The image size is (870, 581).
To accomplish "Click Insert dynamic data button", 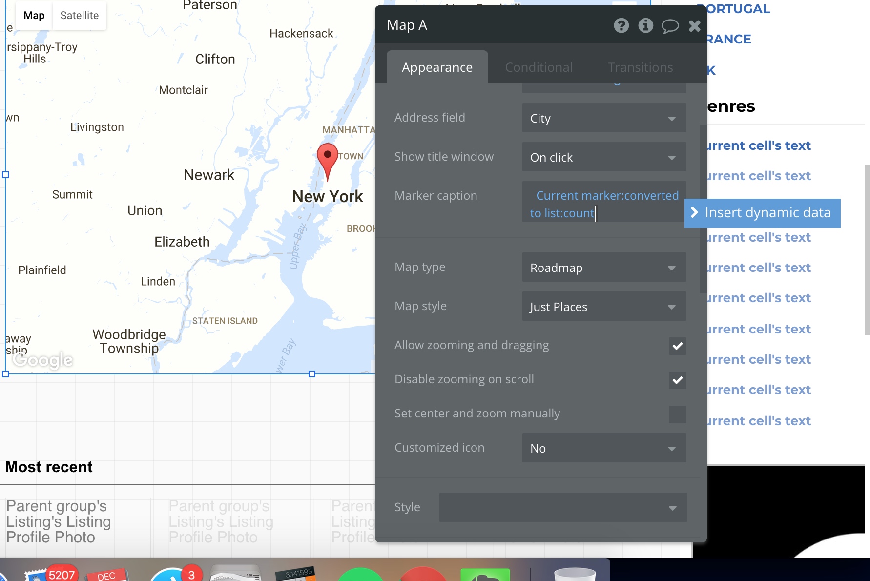I will point(762,213).
